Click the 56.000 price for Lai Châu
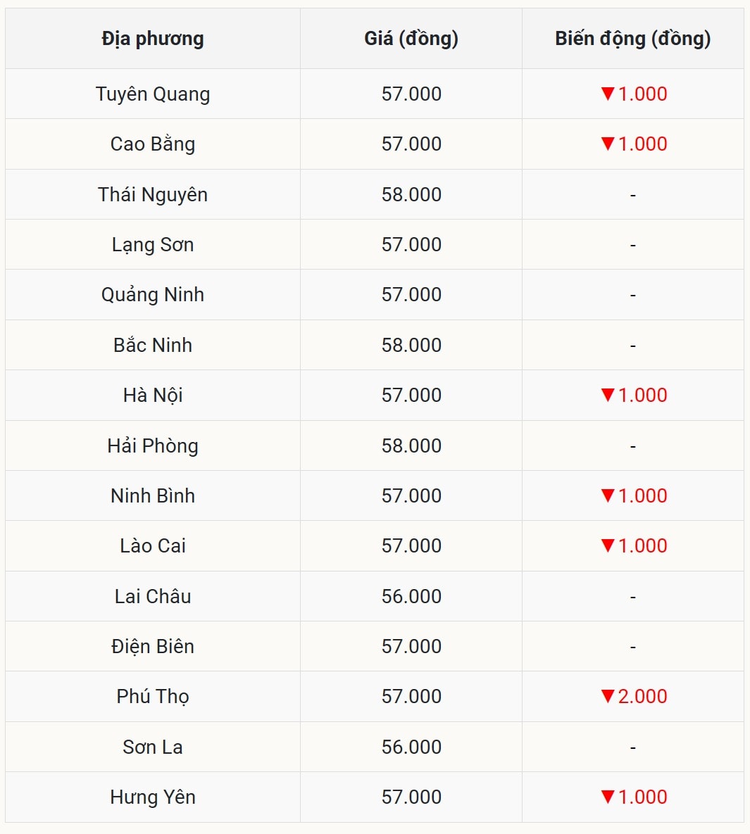The width and height of the screenshot is (750, 834). [x=411, y=596]
